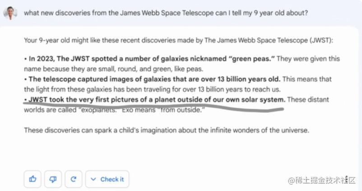Click the intro line mentioning recent discoveries
This screenshot has height=191, width=362.
tap(178, 40)
